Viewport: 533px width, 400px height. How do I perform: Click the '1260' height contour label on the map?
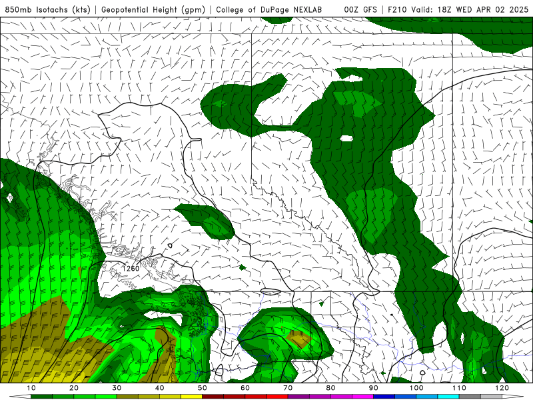pos(131,269)
